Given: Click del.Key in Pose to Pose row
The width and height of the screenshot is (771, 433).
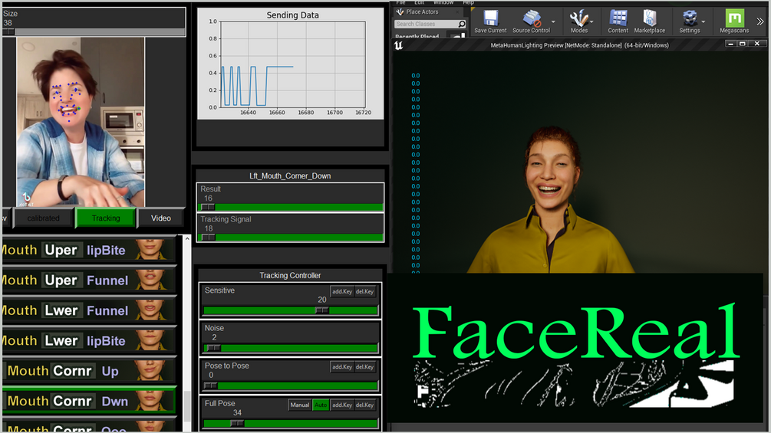Looking at the screenshot, I should tap(365, 367).
